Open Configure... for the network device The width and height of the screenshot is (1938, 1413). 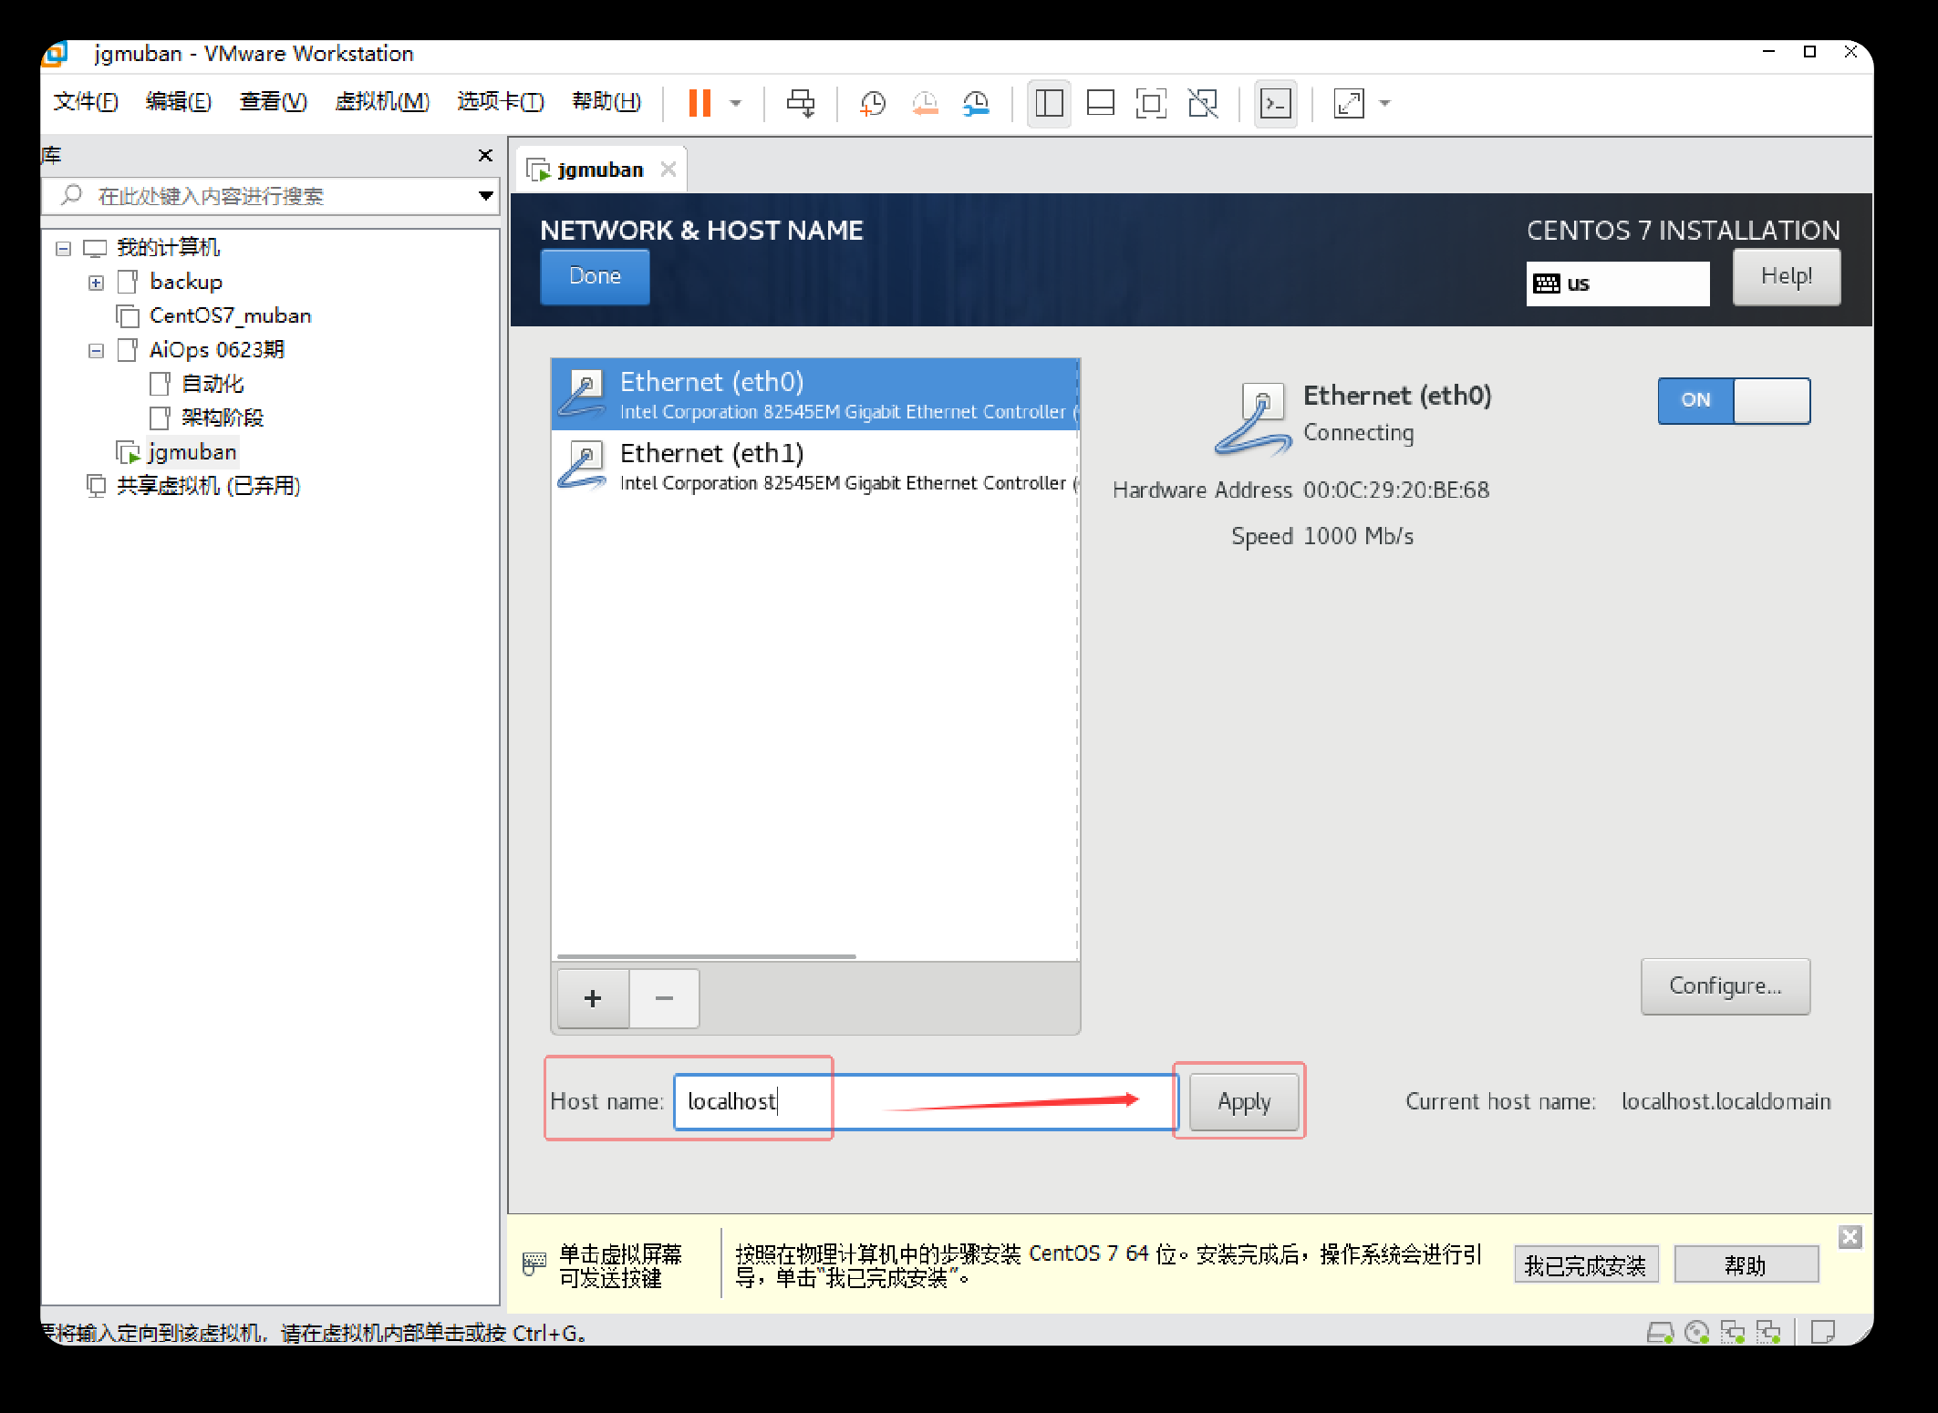pos(1725,986)
